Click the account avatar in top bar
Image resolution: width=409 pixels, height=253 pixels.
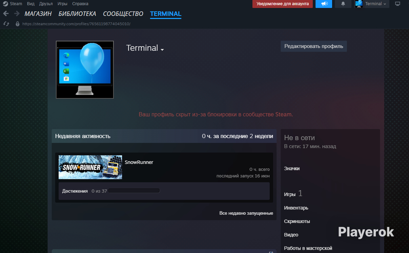359,4
